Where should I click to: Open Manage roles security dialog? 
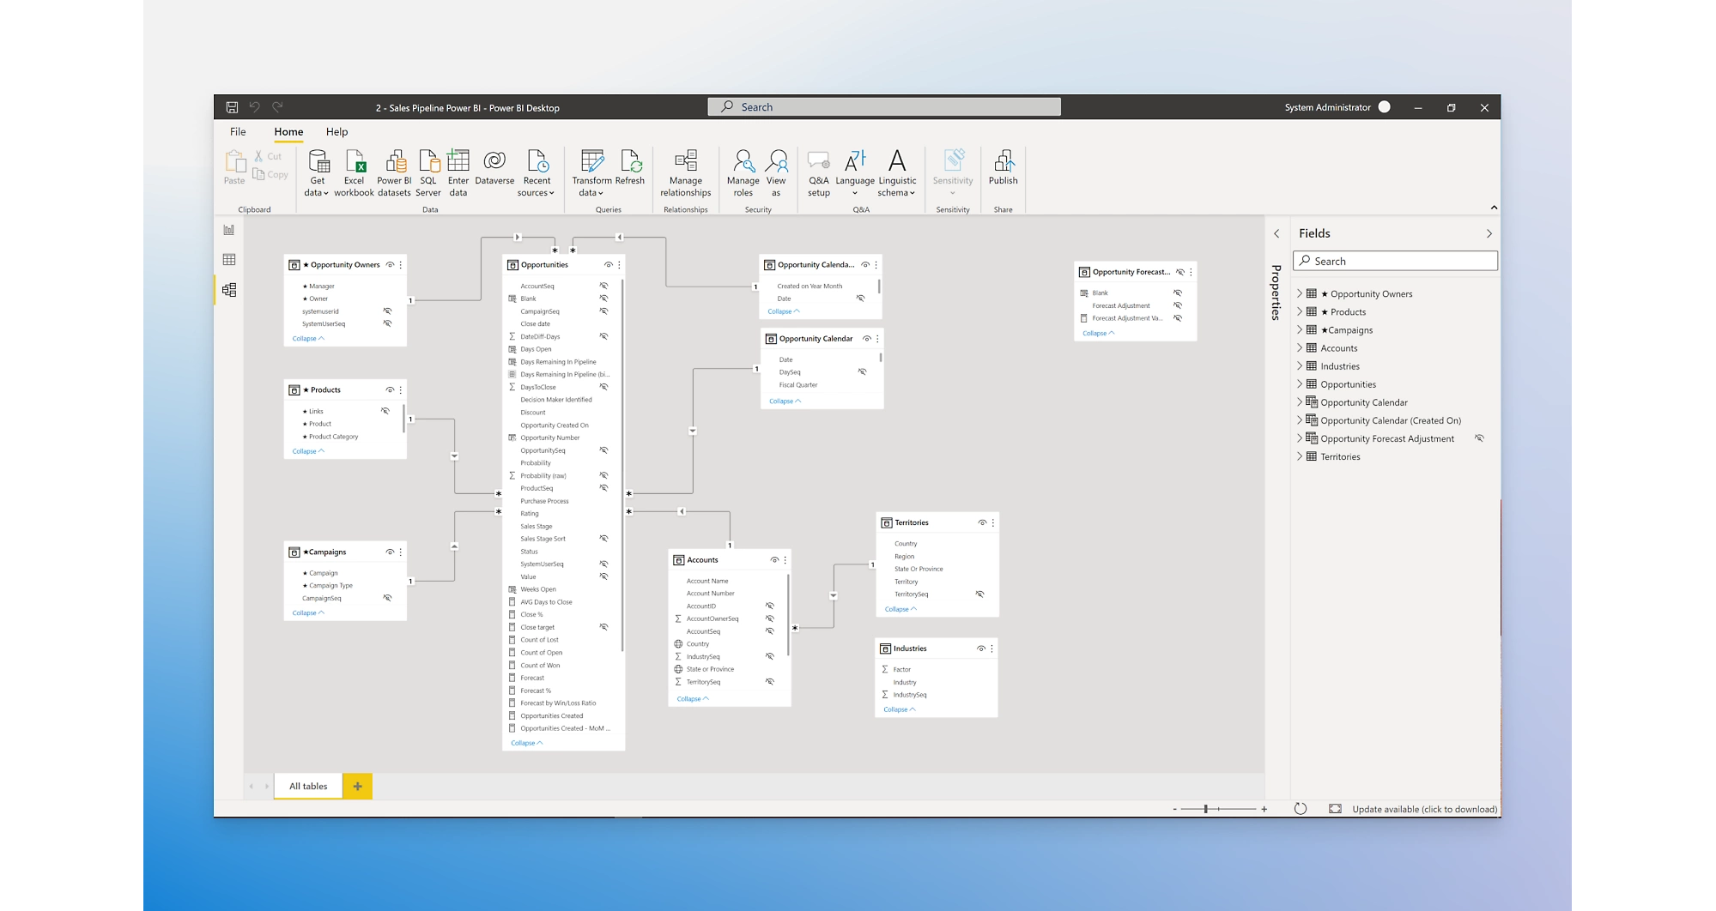[743, 172]
